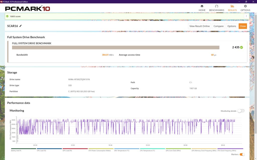
Task: Open the Home navigation icon
Action: coord(202,6)
